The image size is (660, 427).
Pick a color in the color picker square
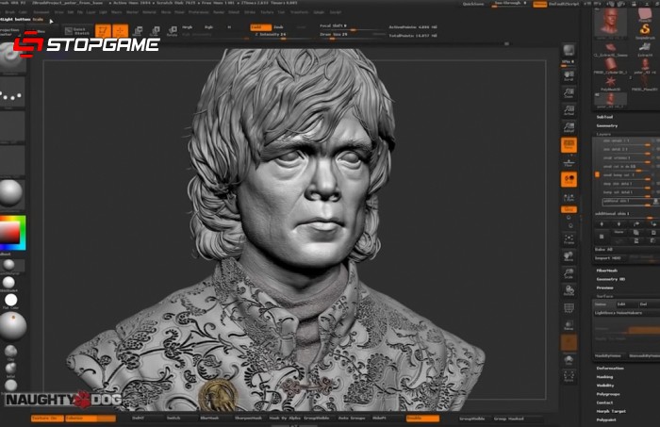9,232
